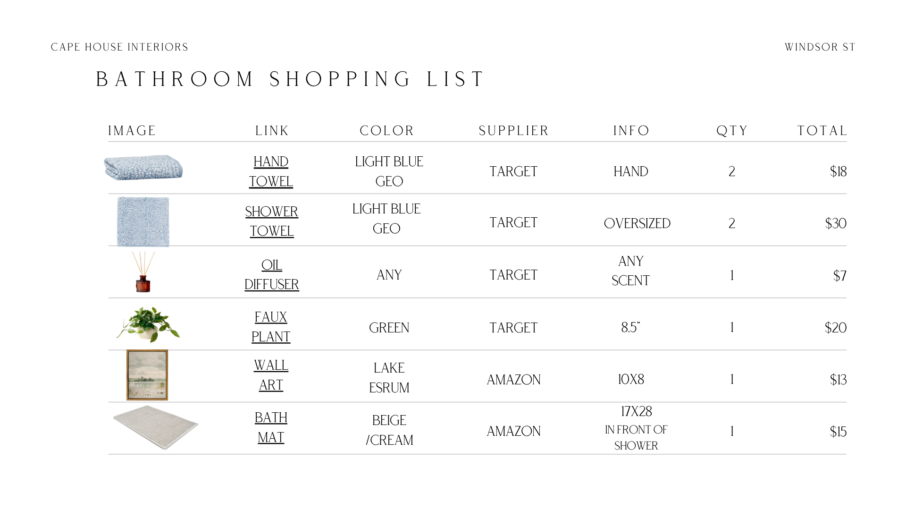Select the Lake Esrum color cell
906x510 pixels.
tap(389, 378)
